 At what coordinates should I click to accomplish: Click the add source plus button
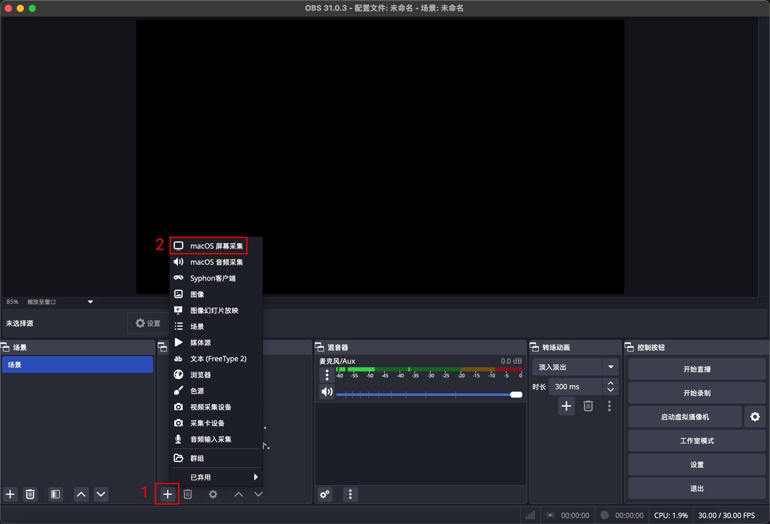[167, 494]
